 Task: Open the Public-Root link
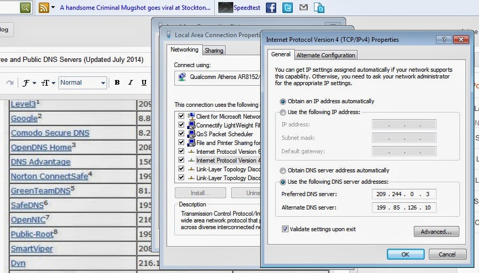click(32, 234)
